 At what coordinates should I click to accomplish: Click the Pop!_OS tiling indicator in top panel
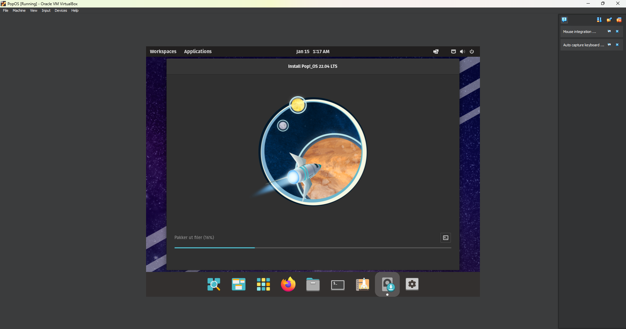tap(436, 52)
